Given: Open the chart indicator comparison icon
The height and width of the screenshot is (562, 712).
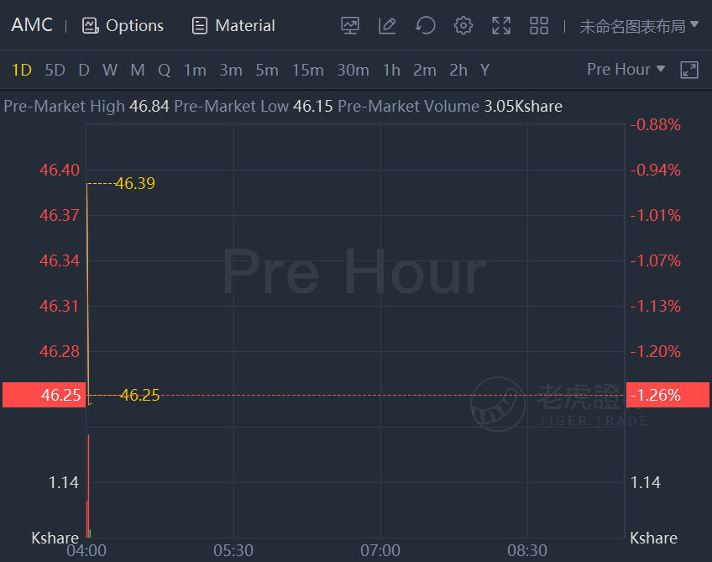Looking at the screenshot, I should click(350, 25).
